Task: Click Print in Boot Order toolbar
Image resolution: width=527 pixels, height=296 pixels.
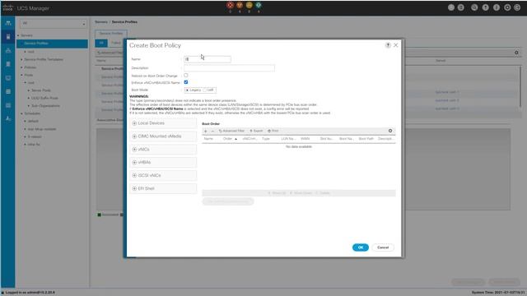Action: coord(273,131)
